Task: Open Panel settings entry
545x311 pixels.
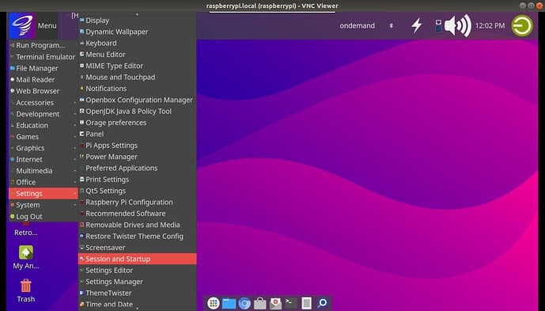Action: tap(138, 134)
